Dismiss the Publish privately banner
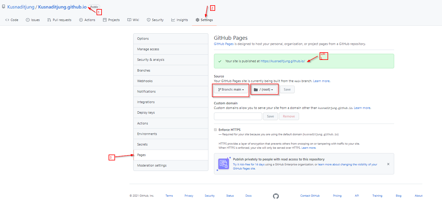 tap(388, 164)
